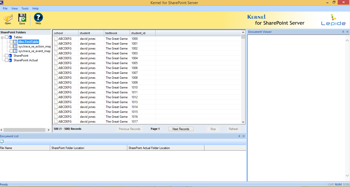The height and width of the screenshot is (187, 350).
Task: Click the sys.trace_xe_event_map table icon
Action: 15,51
